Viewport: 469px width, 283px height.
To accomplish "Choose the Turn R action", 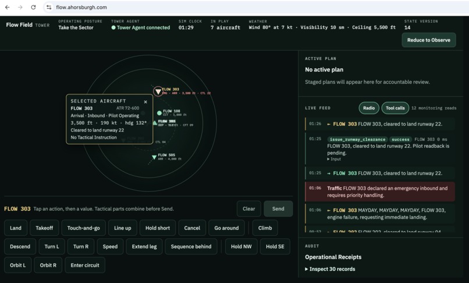I will click(x=81, y=246).
